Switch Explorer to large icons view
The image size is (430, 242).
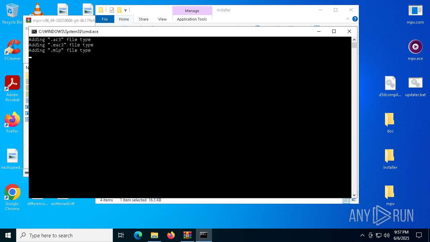(353, 200)
